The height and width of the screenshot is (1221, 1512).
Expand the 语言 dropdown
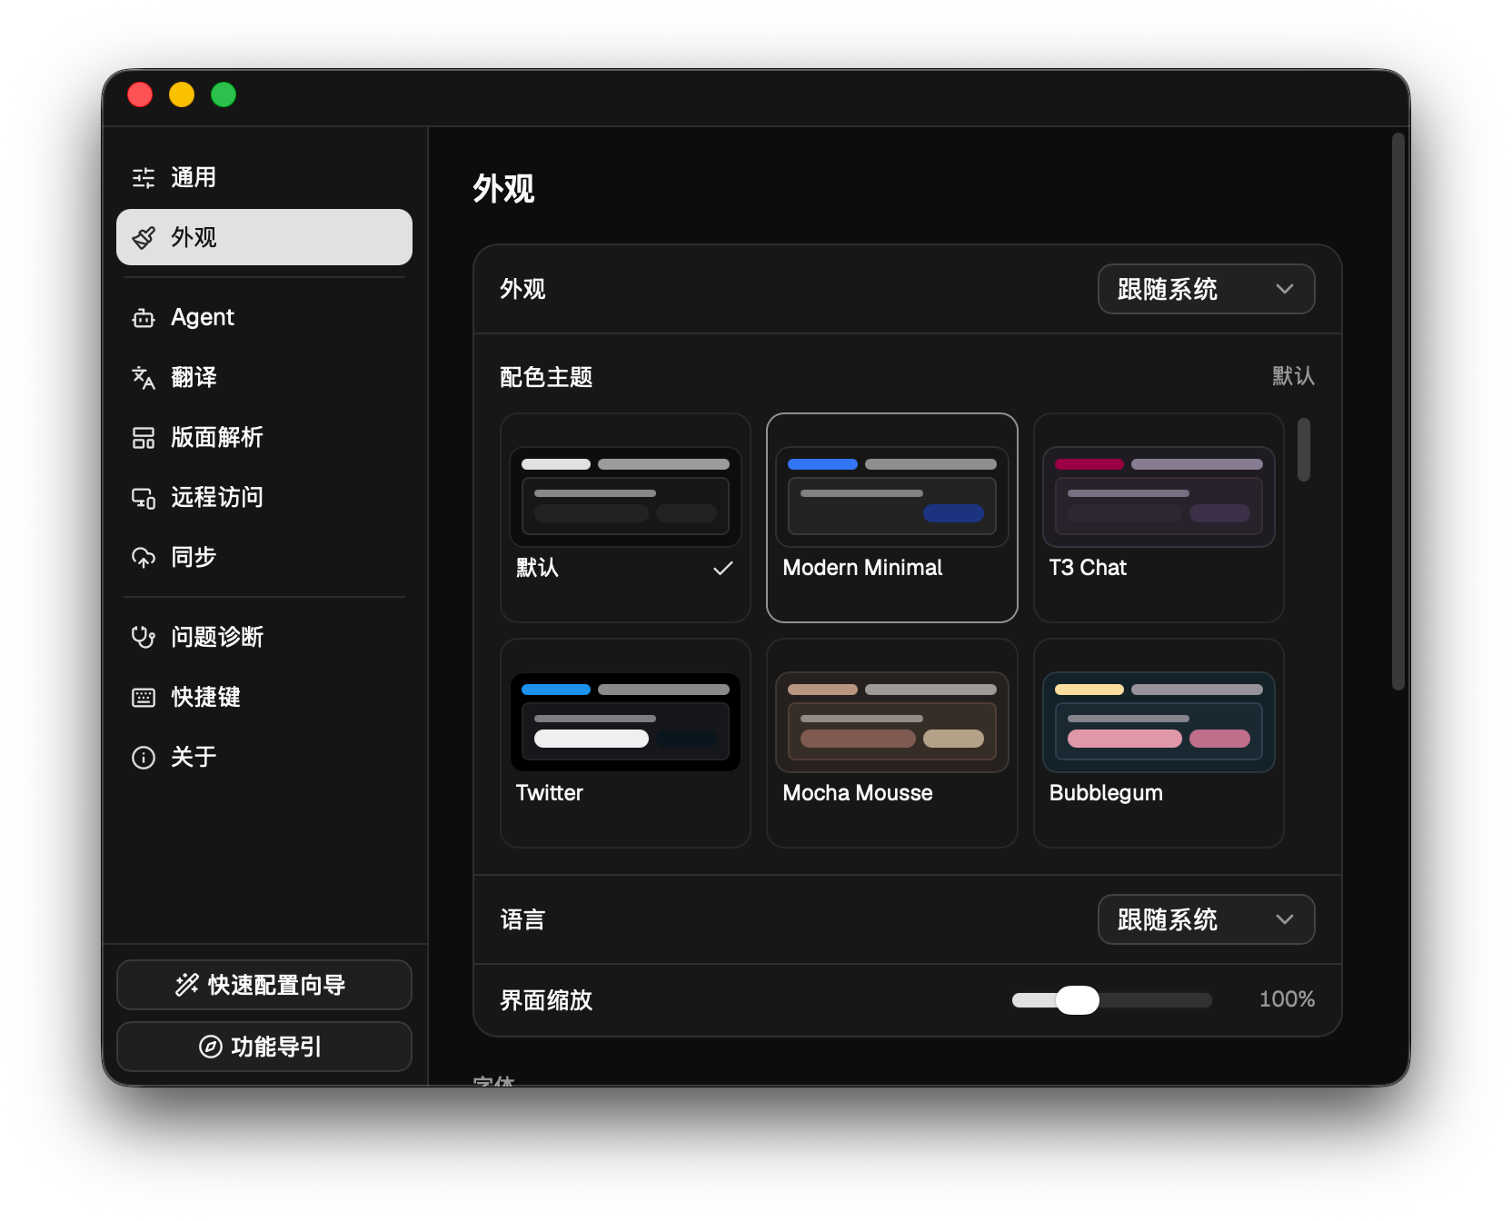pos(1206,919)
